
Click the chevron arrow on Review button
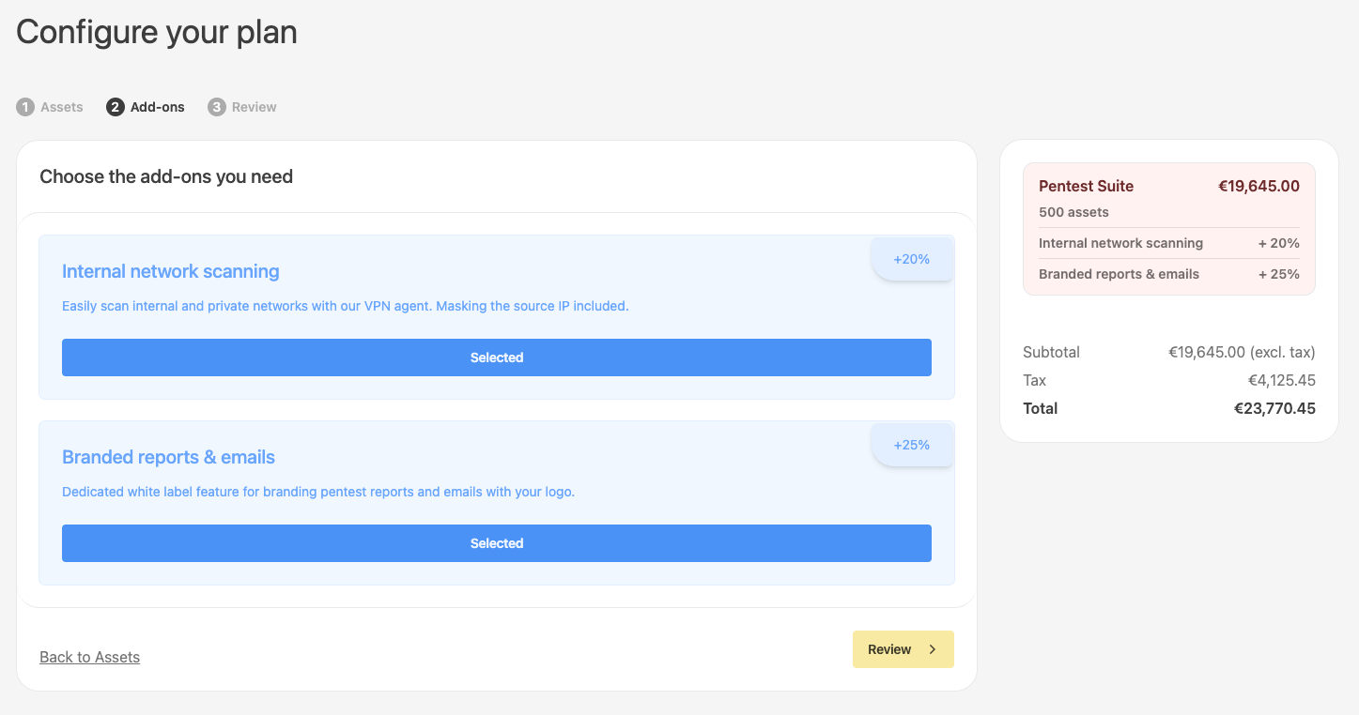933,649
